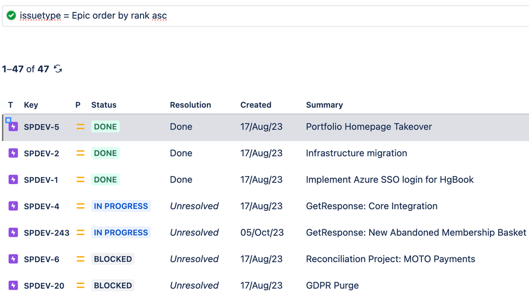The height and width of the screenshot is (296, 529).
Task: Click Epic type icon for SPDEV-6
Action: (13, 259)
